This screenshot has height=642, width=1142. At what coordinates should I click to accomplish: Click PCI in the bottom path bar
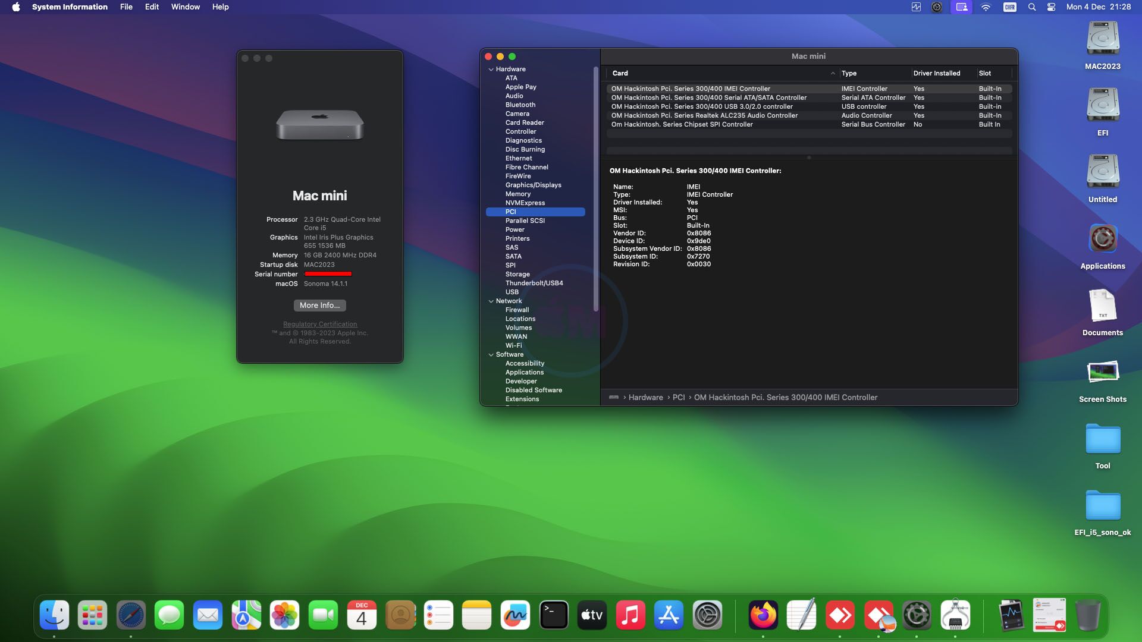[x=678, y=398]
